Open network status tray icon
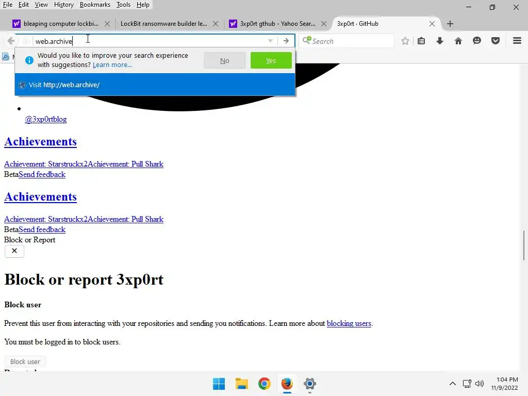Viewport: 528px width, 396px height. (467, 384)
